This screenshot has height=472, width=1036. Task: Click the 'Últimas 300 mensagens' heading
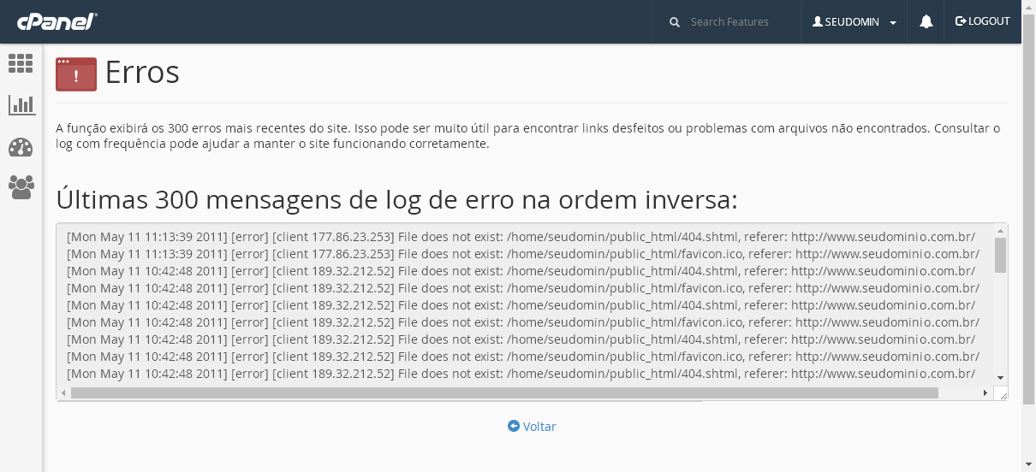pyautogui.click(x=396, y=199)
